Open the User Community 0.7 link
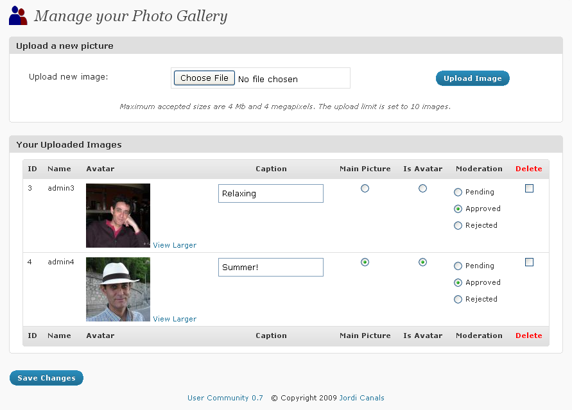This screenshot has height=410, width=572. pos(225,398)
